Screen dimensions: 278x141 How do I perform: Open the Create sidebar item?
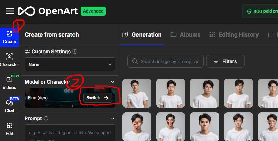click(x=9, y=37)
